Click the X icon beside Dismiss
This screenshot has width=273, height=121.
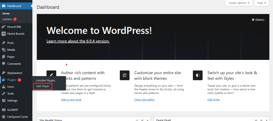[x=253, y=20]
